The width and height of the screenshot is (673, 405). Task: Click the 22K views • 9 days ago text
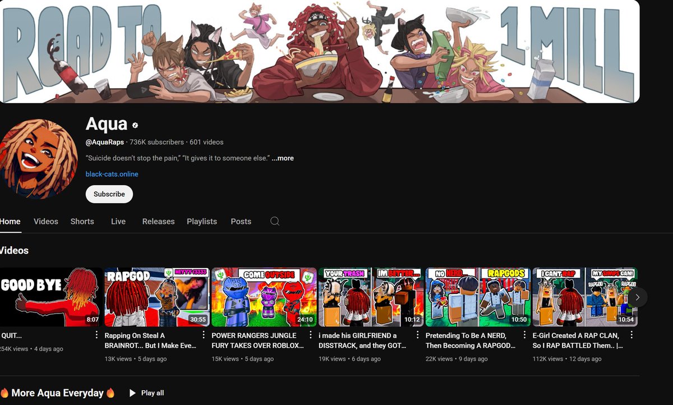click(x=457, y=359)
